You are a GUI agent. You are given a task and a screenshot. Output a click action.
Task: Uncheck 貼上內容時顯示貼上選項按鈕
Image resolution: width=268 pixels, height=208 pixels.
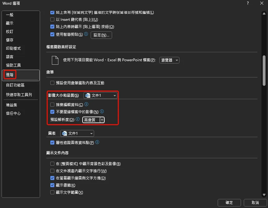(52, 27)
